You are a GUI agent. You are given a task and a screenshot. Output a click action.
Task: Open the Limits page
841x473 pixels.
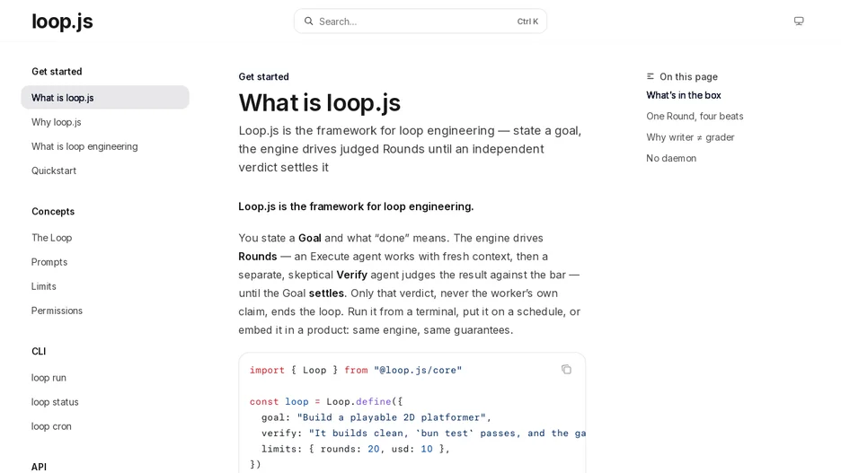click(x=43, y=286)
